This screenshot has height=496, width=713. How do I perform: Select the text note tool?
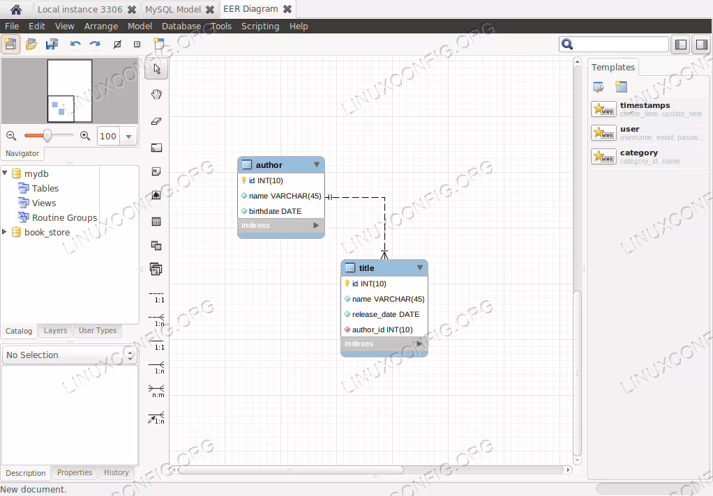click(156, 171)
